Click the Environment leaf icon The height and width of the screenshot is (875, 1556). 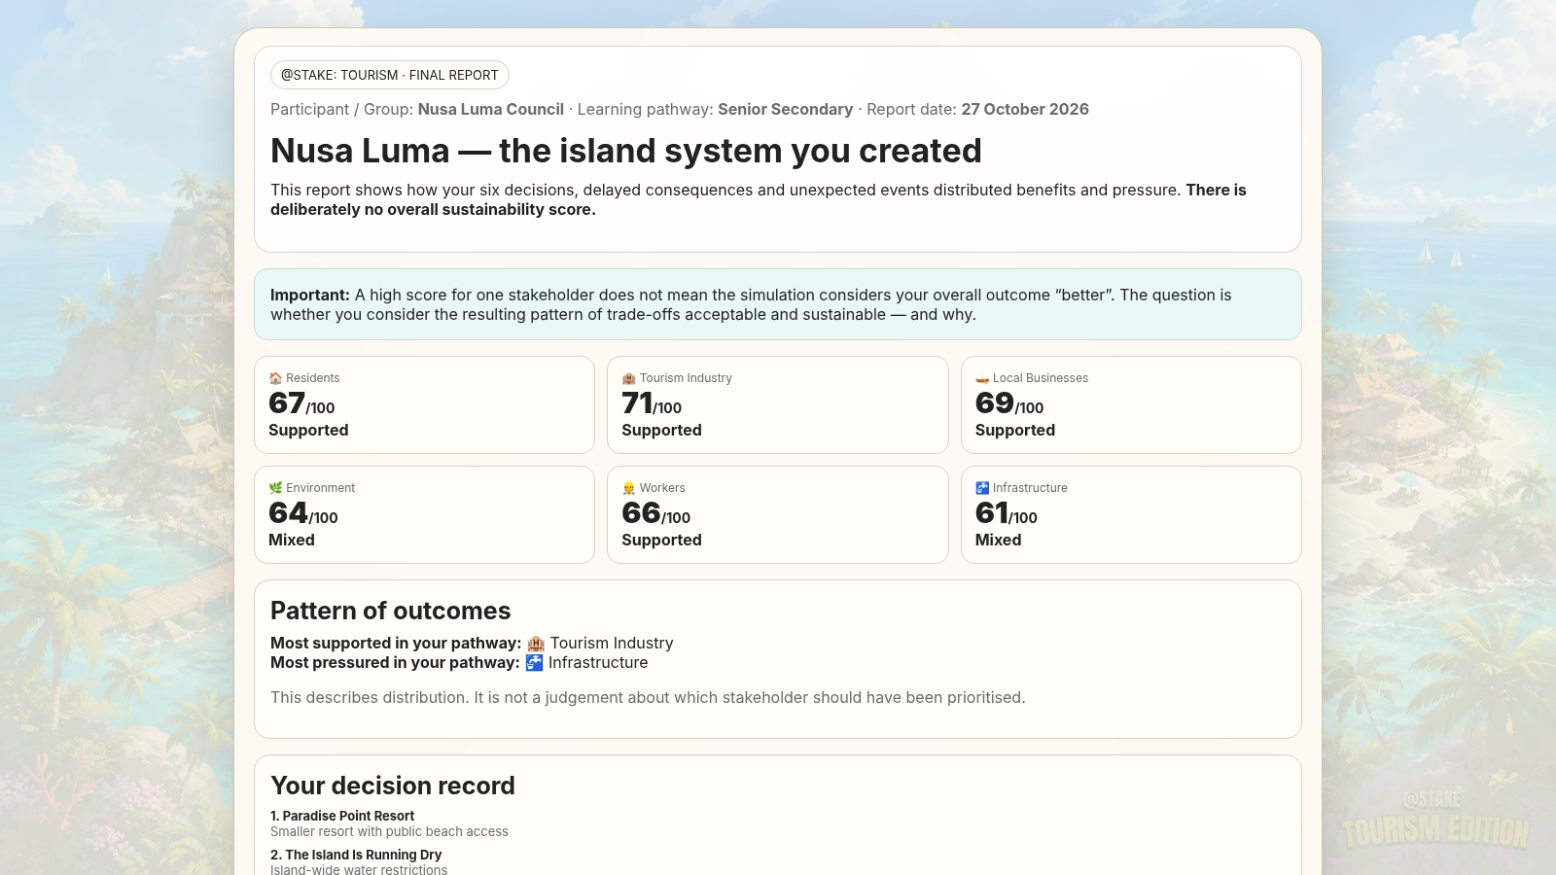(x=275, y=488)
